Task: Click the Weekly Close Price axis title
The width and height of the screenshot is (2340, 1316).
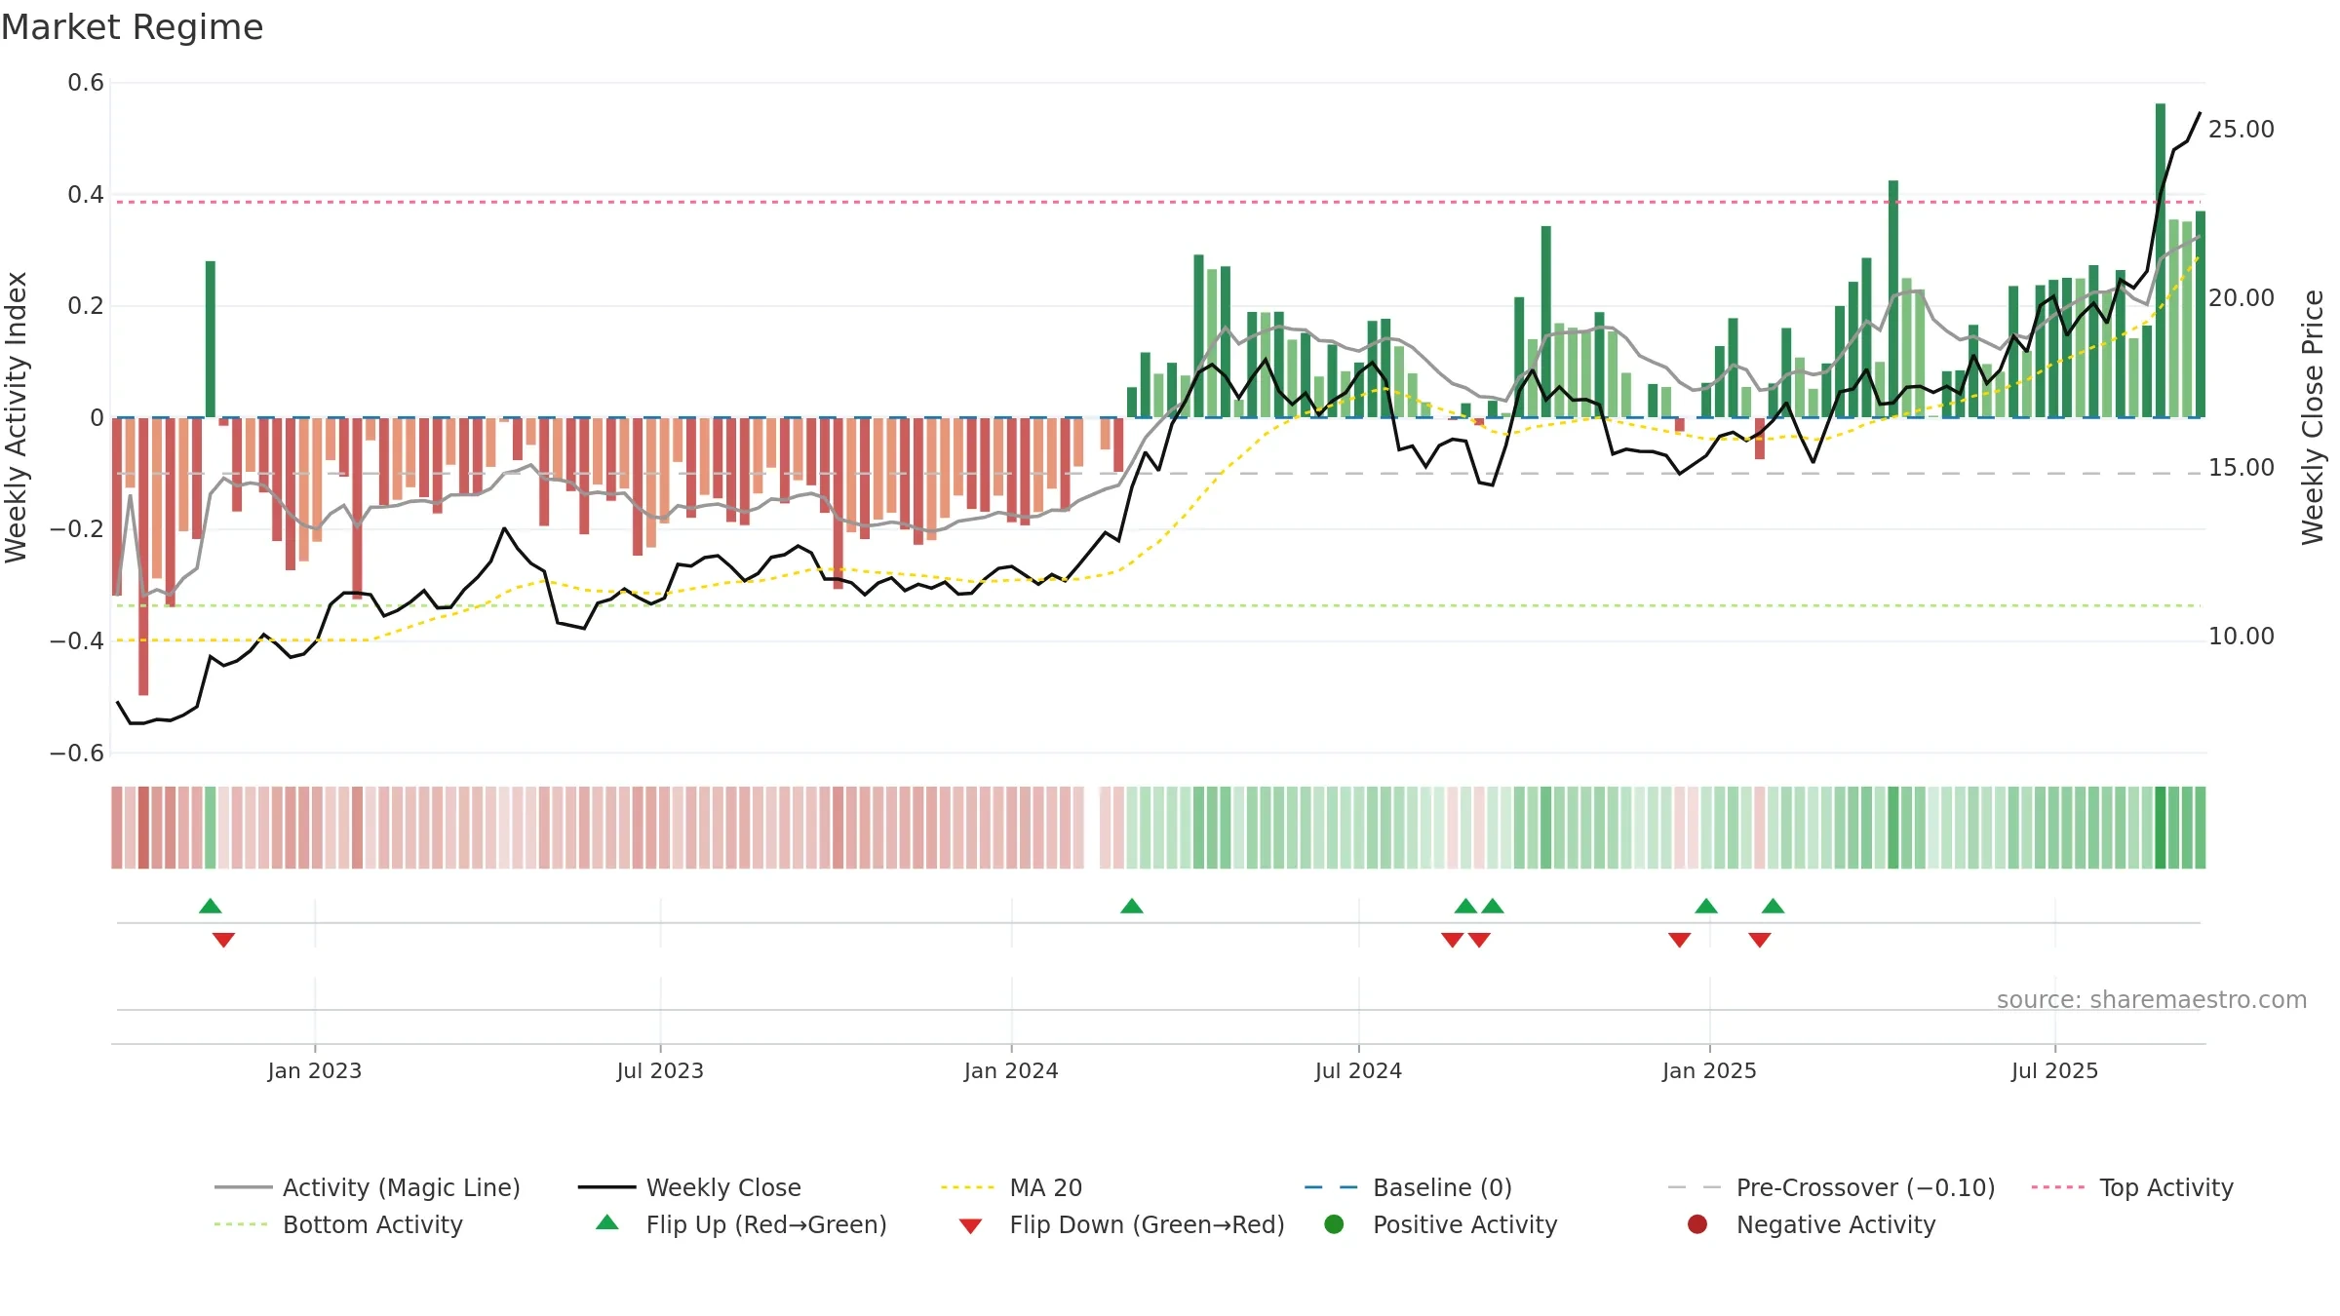Action: pos(2313,417)
